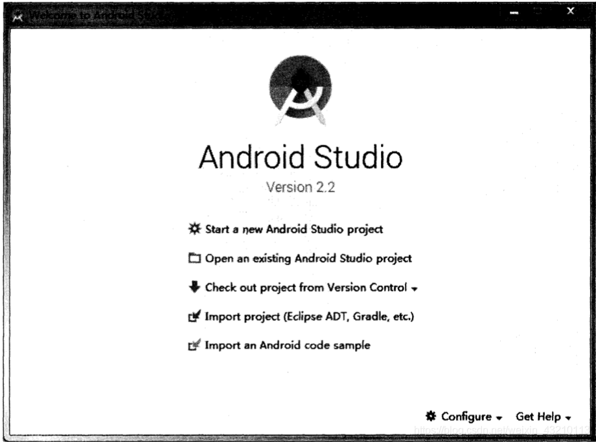Expand the Version Control dropdown arrow
The width and height of the screenshot is (596, 442).
click(415, 289)
